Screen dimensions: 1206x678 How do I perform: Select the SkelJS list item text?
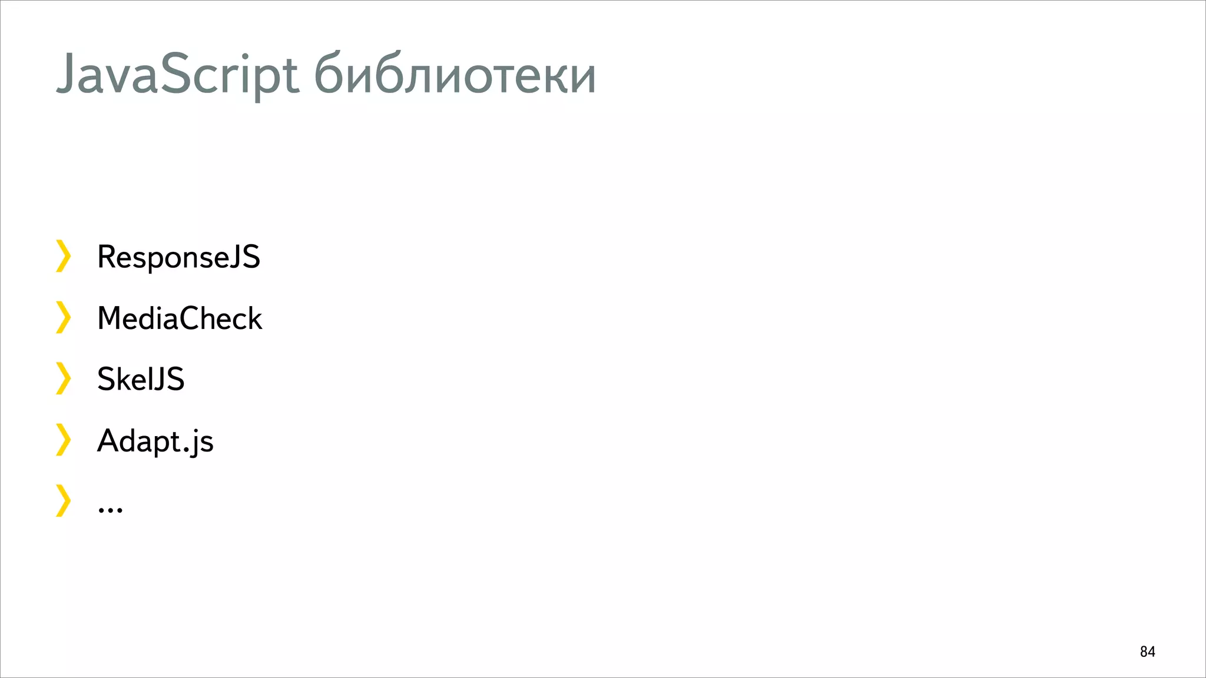coord(141,379)
